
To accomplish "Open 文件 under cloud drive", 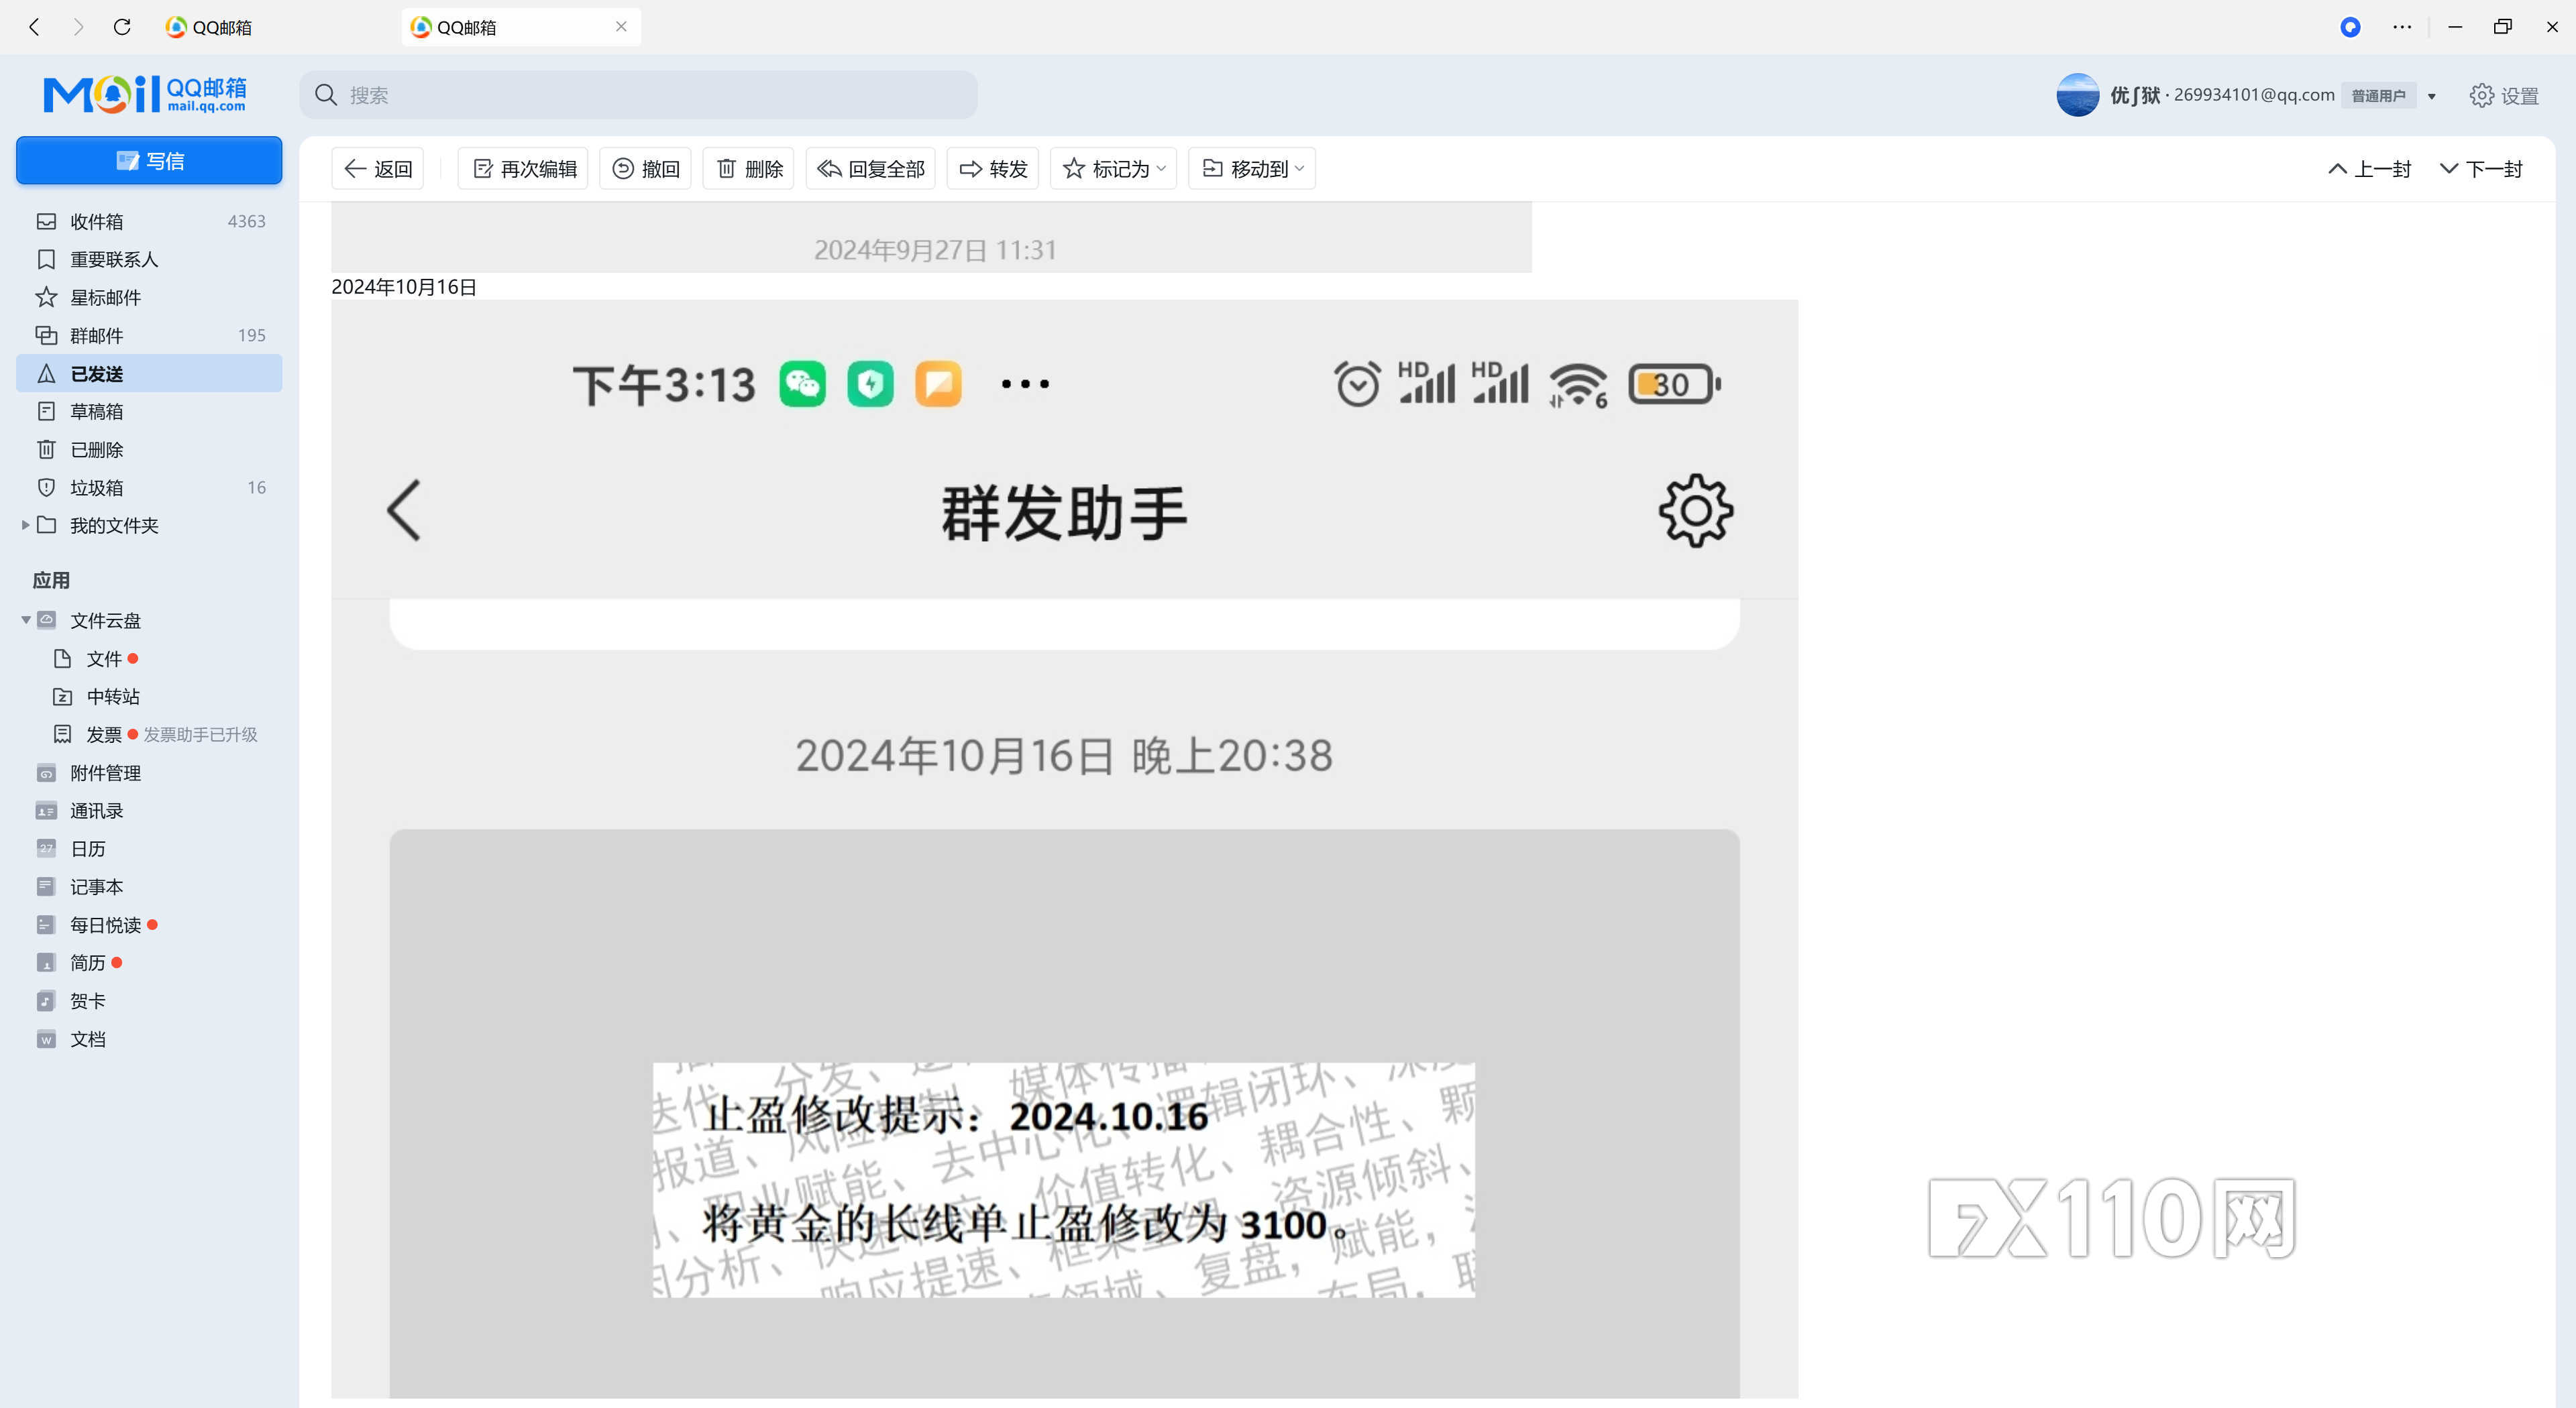I will pyautogui.click(x=104, y=658).
